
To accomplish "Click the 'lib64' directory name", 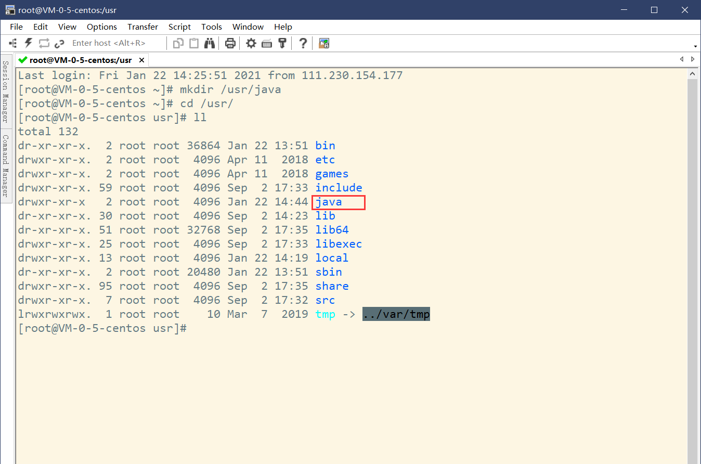I will 332,230.
